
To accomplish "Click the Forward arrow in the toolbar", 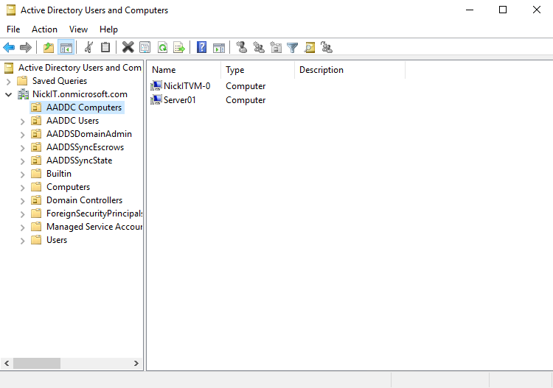I will (x=25, y=47).
